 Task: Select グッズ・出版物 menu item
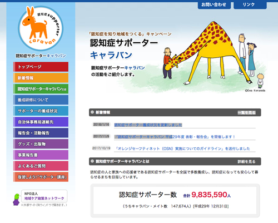pos(41,144)
